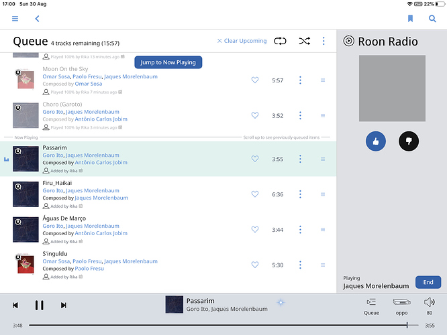Select the Firu_Haikai track title
Image resolution: width=447 pixels, height=335 pixels.
pyautogui.click(x=57, y=183)
